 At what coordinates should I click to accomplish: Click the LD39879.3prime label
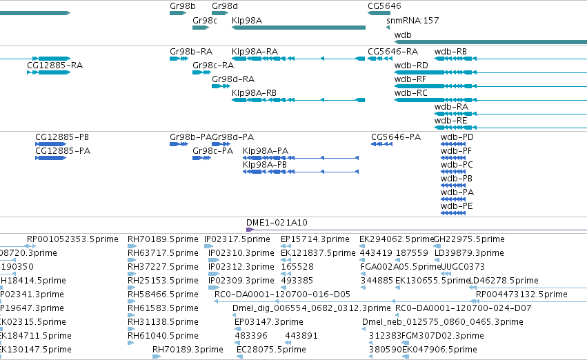[x=469, y=253]
